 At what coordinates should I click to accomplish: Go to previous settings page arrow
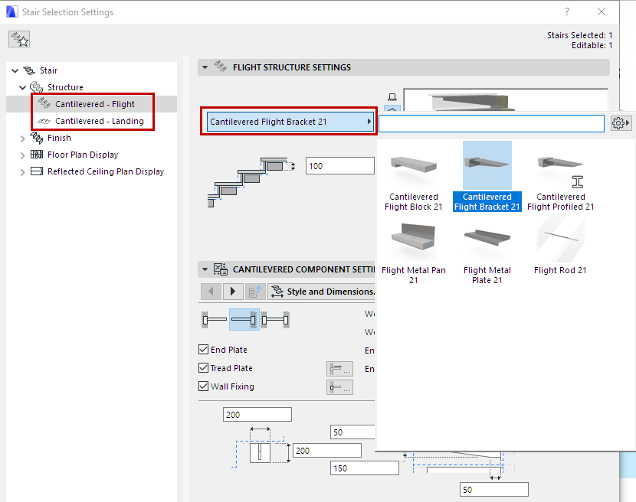(211, 292)
